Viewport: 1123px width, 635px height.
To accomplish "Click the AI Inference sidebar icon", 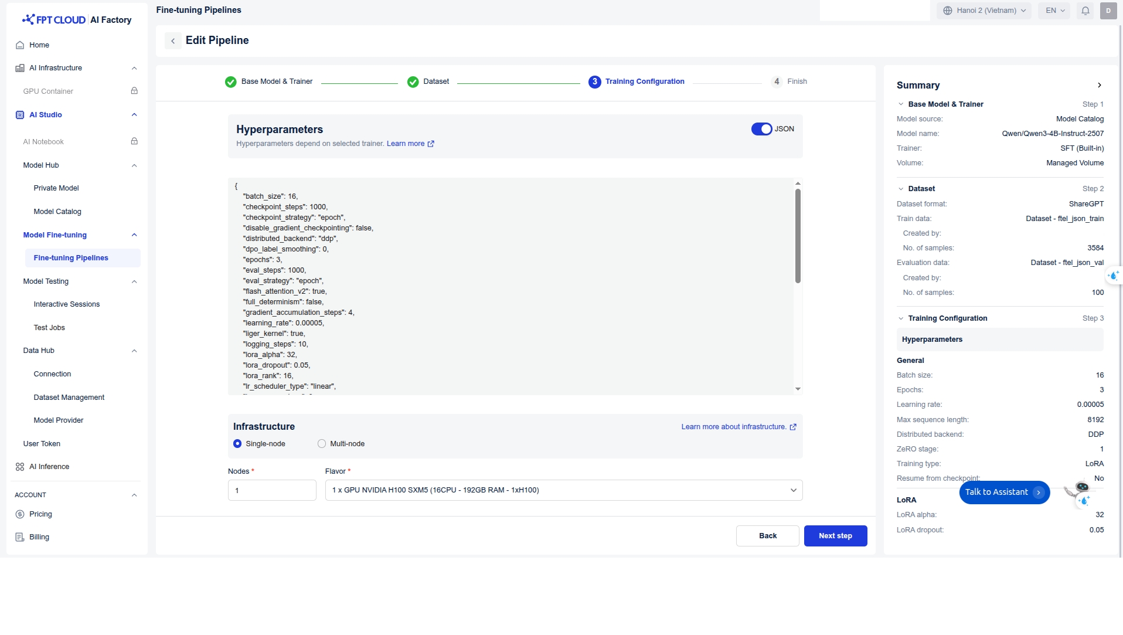I will [x=20, y=467].
